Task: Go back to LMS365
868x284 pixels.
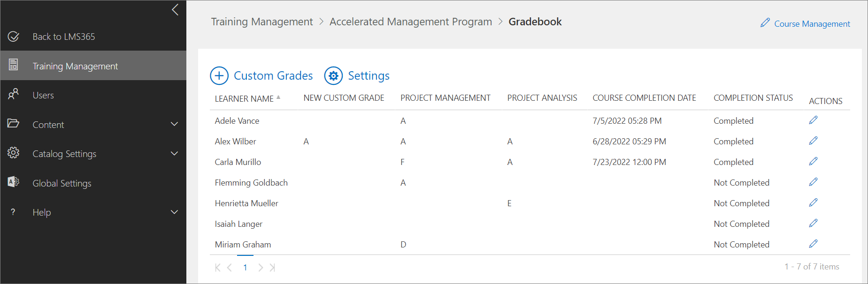Action: pos(63,37)
